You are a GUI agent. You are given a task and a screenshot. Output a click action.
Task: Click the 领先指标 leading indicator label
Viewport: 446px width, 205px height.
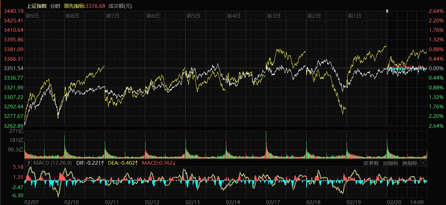coord(84,6)
